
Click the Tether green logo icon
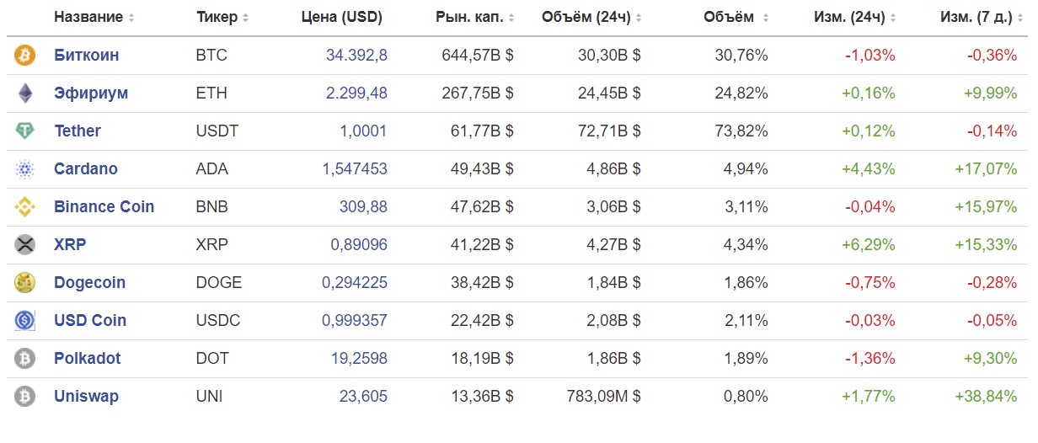click(24, 131)
